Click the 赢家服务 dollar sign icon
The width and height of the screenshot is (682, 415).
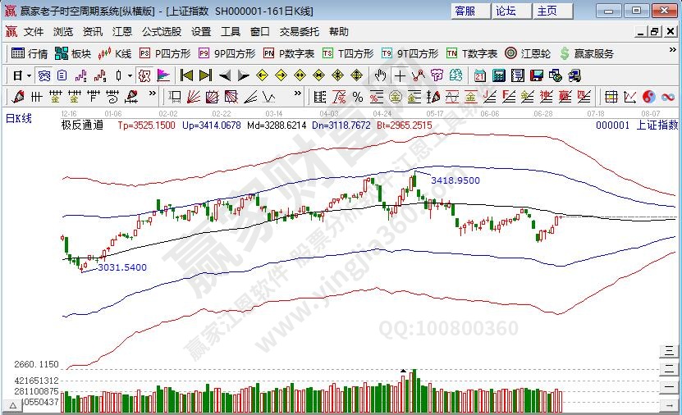click(x=565, y=53)
